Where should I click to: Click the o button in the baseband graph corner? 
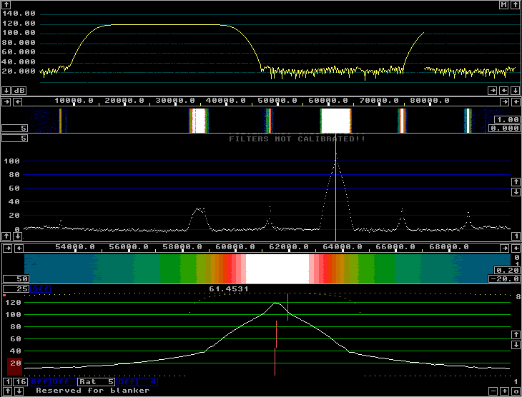click(516, 391)
